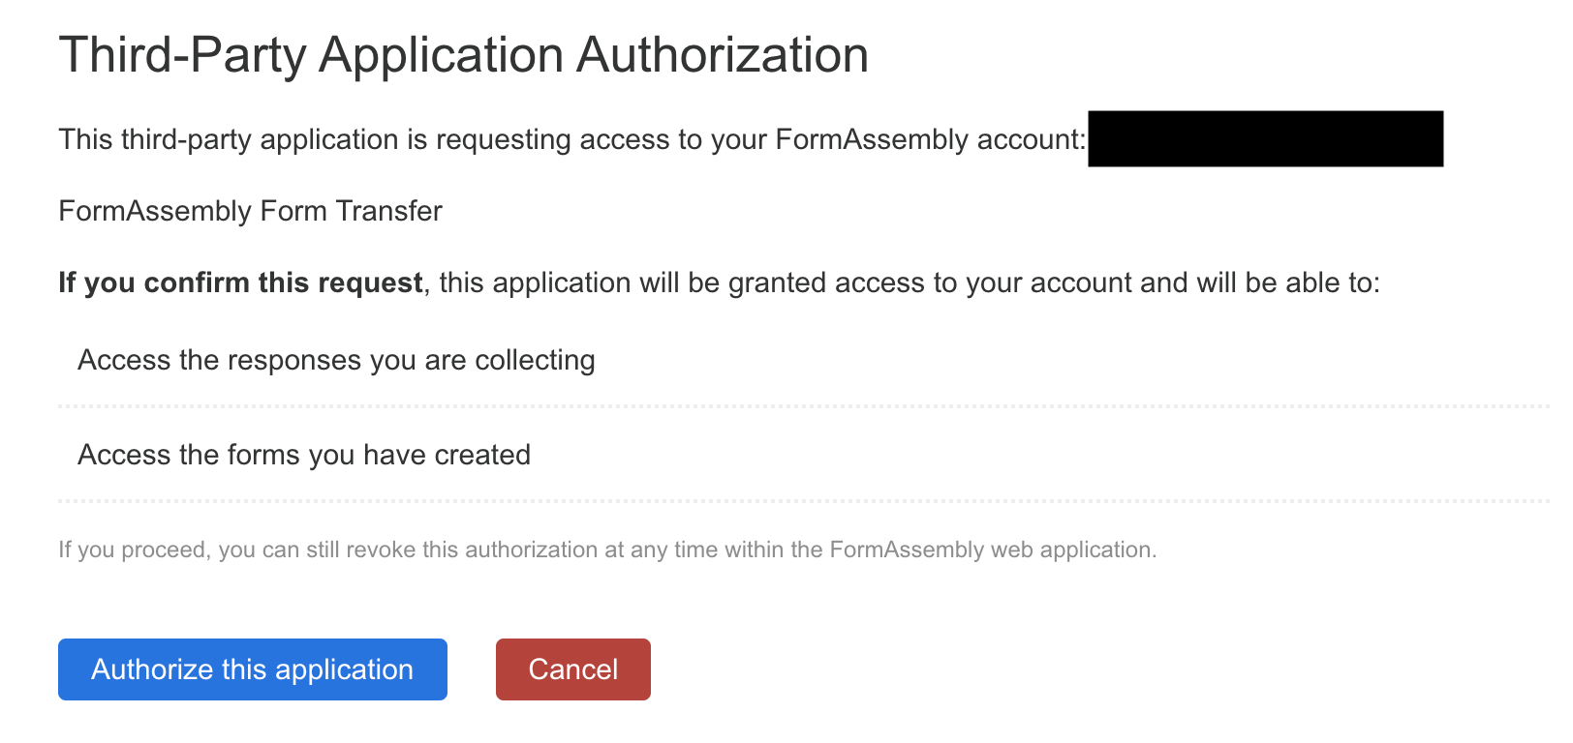This screenshot has width=1573, height=743.
Task: Click the "FormAssembly account:" label text
Action: click(930, 139)
